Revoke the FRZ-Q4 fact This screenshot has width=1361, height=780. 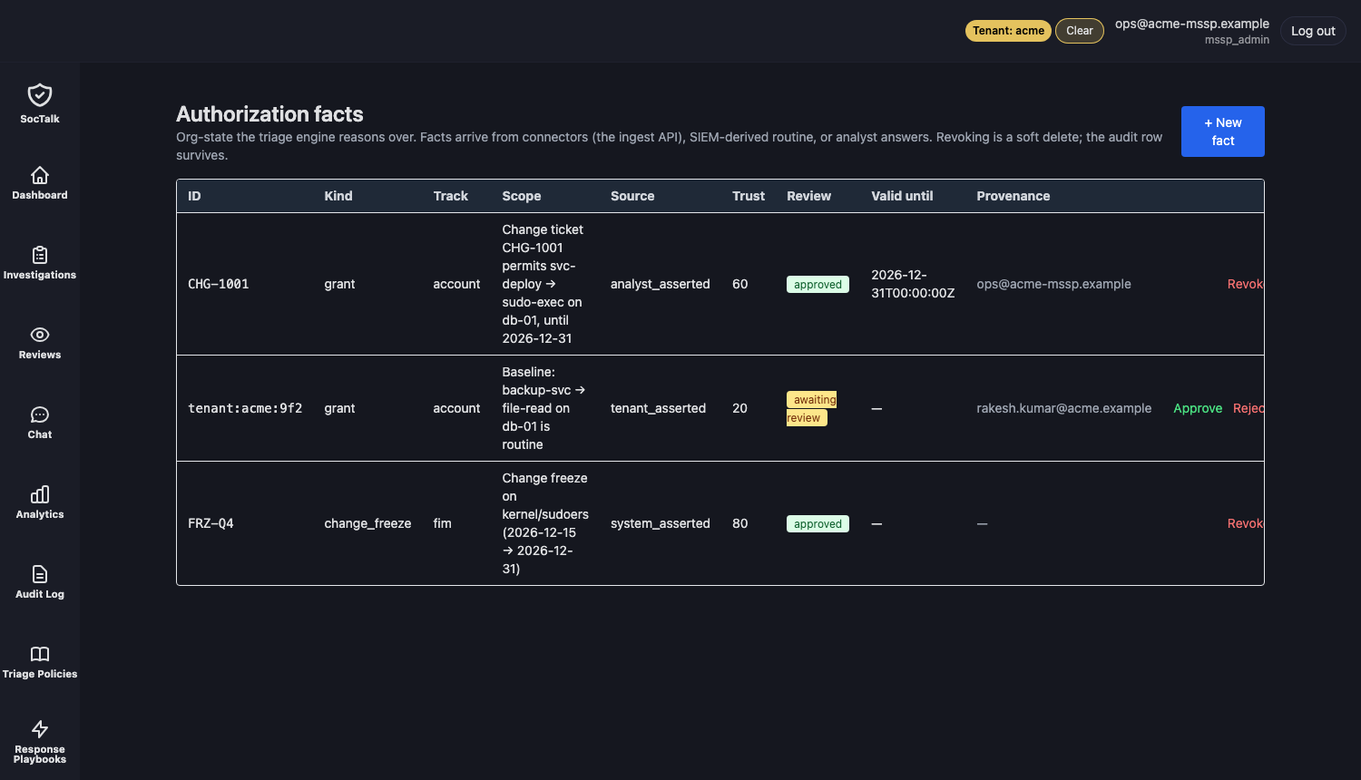point(1245,523)
